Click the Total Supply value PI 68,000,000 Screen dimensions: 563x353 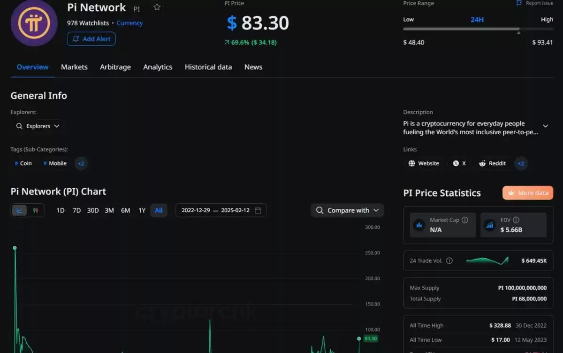coord(529,299)
